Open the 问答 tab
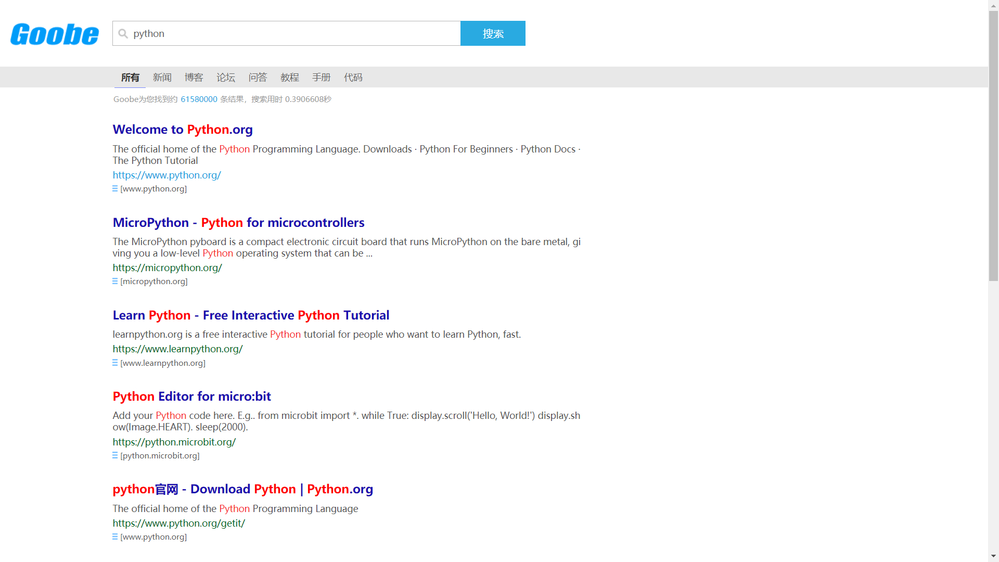Screen dimensions: 999x562 pos(258,77)
